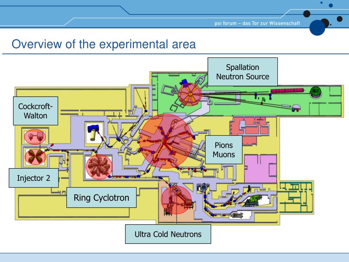Select the red-highlighted ring cyclotron graphic
The width and height of the screenshot is (349, 262).
point(99,167)
